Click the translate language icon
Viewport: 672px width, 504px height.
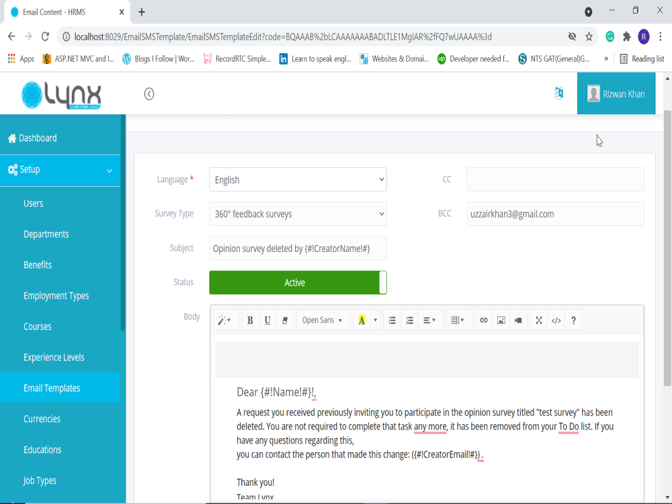pyautogui.click(x=559, y=93)
